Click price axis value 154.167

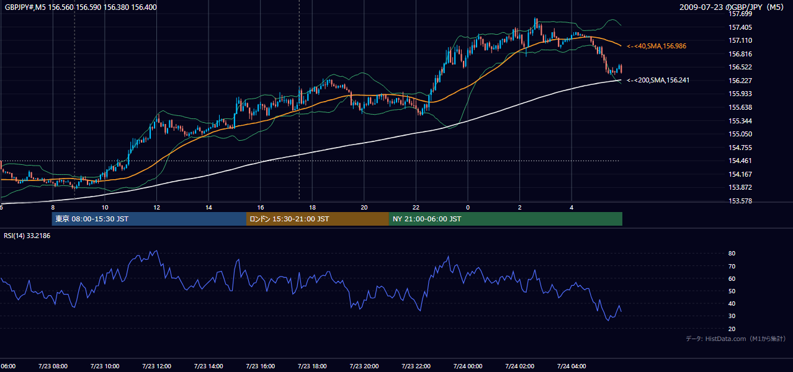tap(740, 174)
